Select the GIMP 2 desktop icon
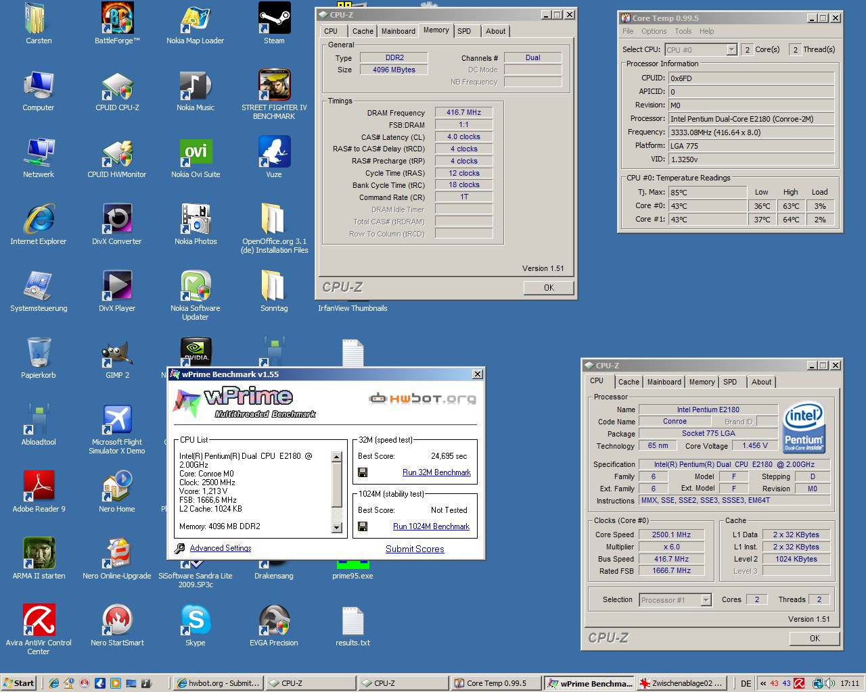This screenshot has height=692, width=866. click(117, 358)
